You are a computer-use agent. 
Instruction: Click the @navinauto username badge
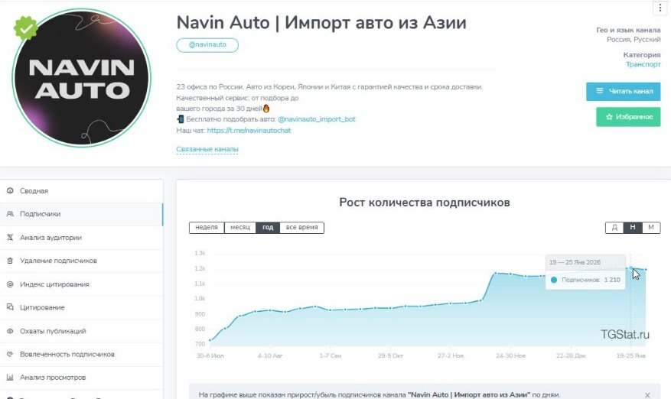coord(207,44)
